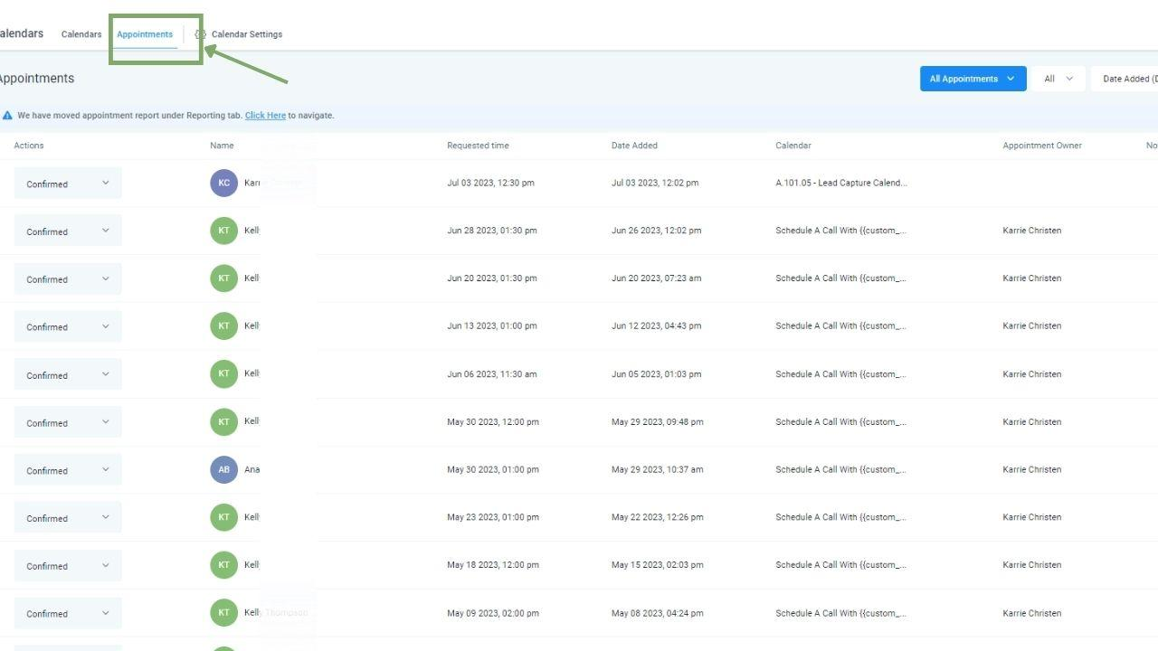
Task: Click the KT avatar for Jun 28 2023 appointment
Action: (224, 231)
